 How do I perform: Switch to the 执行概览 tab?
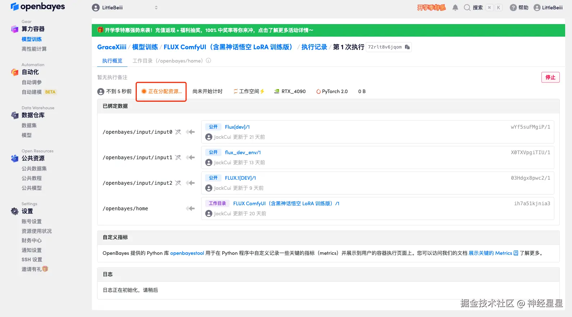[112, 61]
